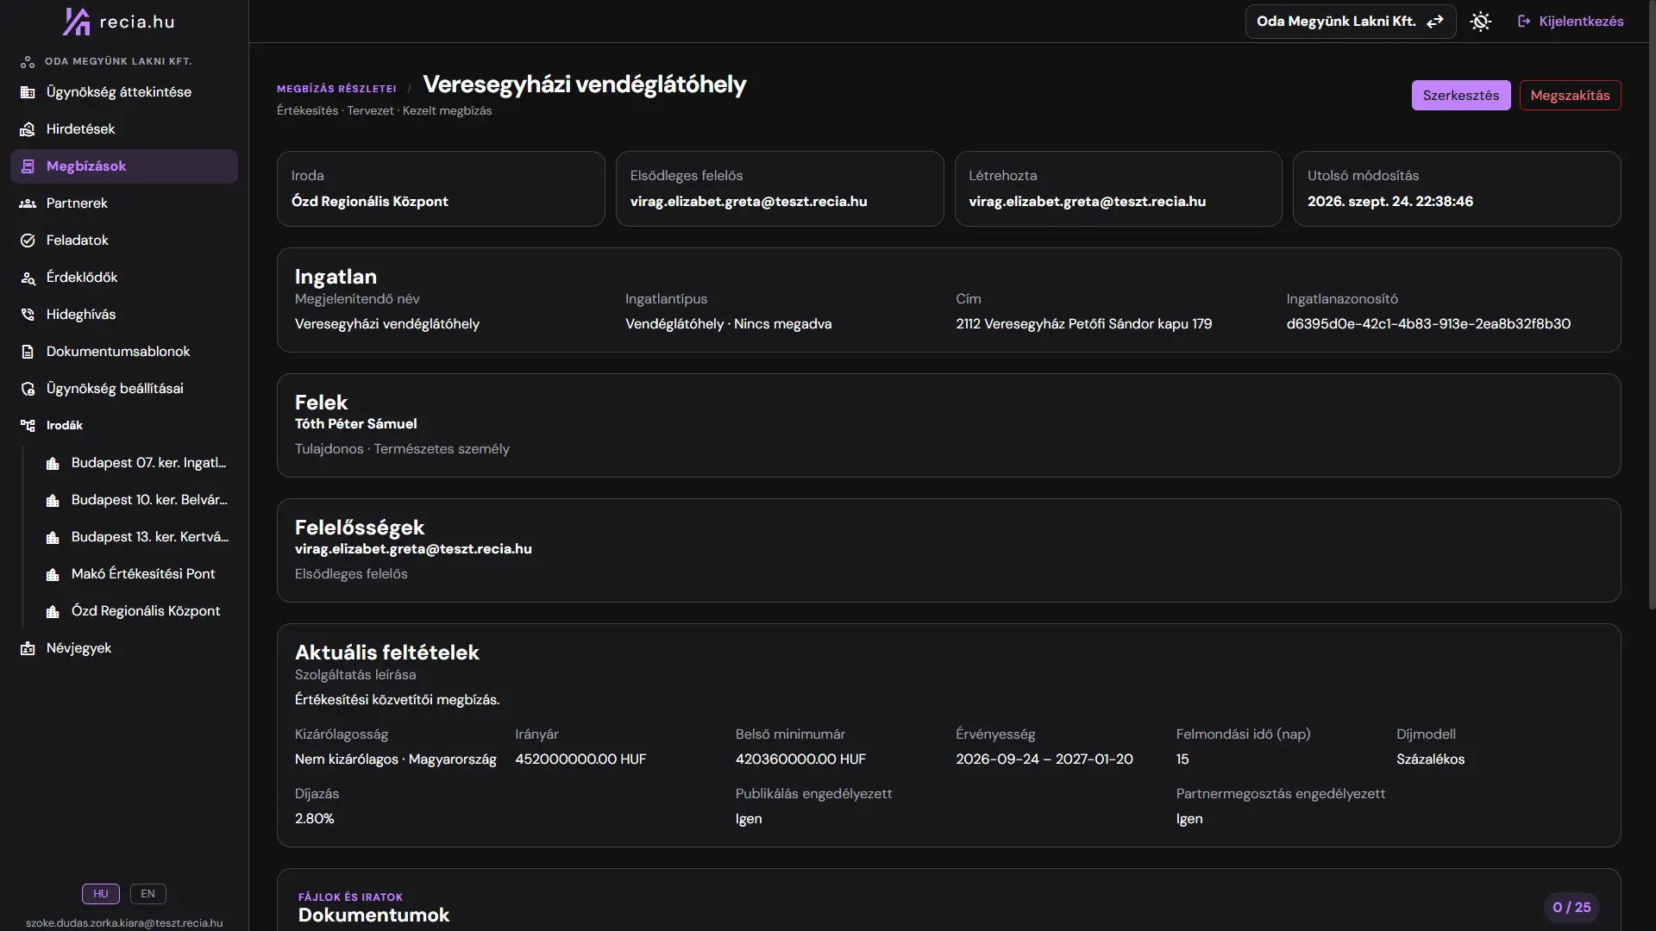Screen dimensions: 1656x931
Task: Click the Kijelentkezés logout link
Action: 1571,22
